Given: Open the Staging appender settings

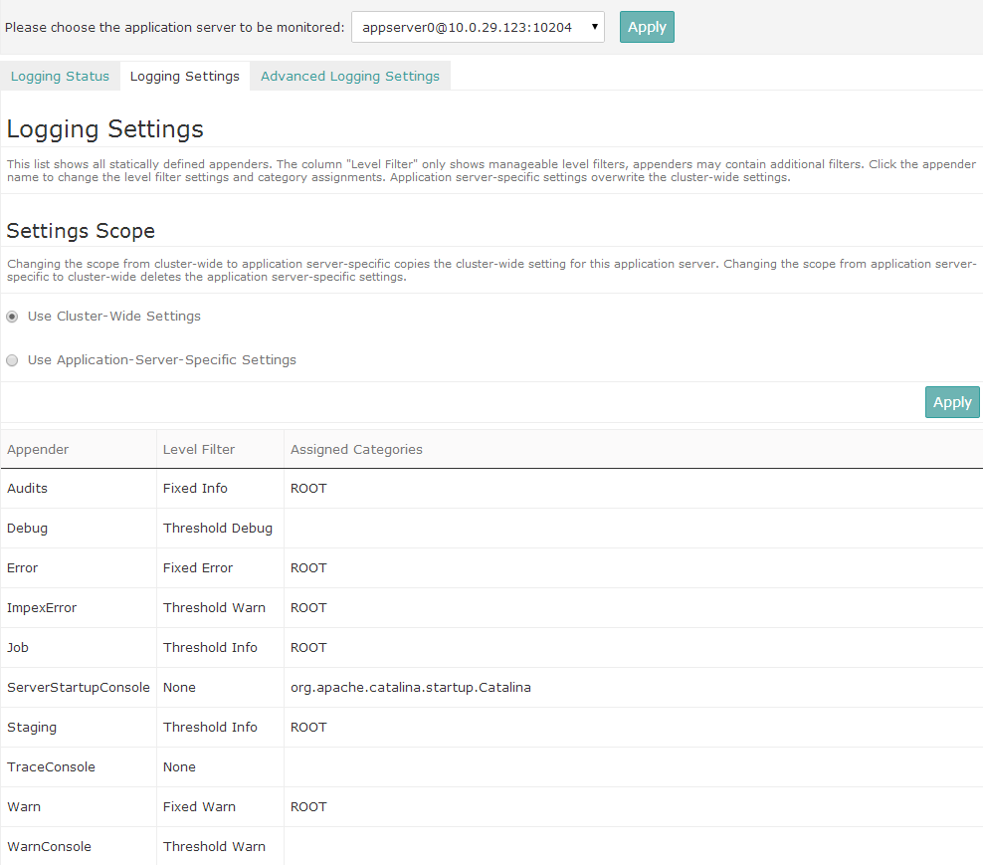Looking at the screenshot, I should tap(31, 727).
